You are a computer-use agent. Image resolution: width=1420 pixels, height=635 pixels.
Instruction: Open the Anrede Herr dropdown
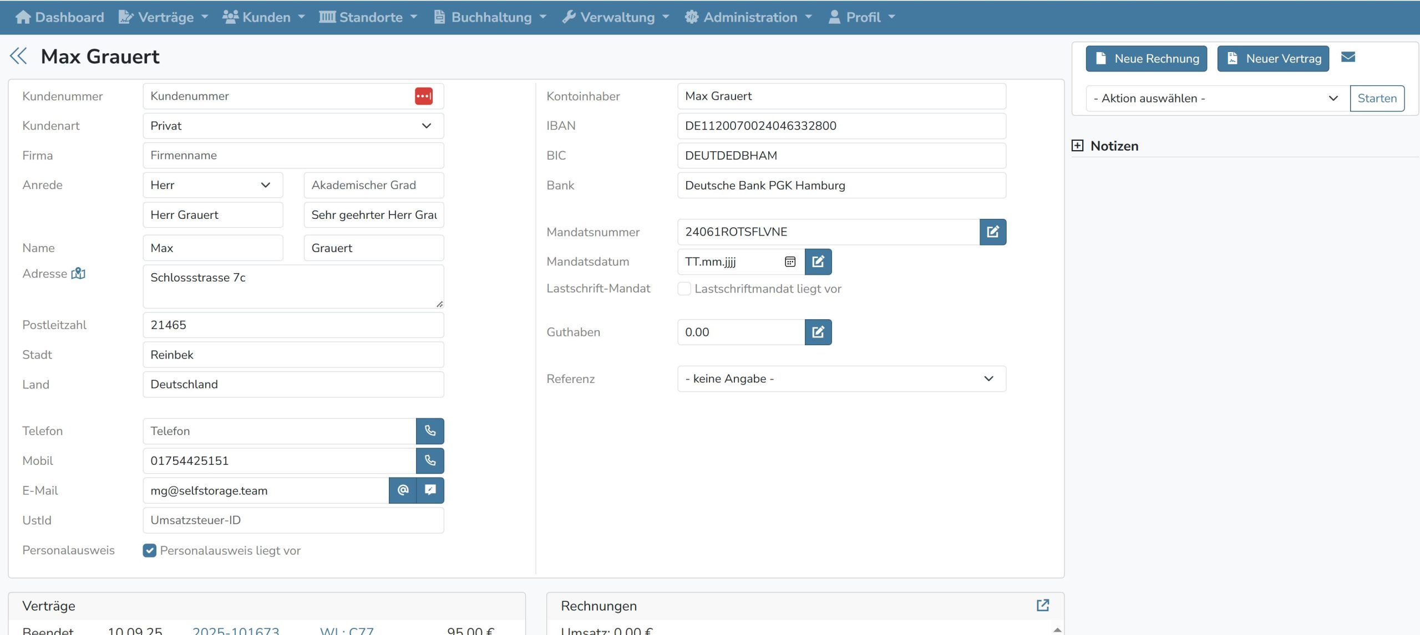click(x=212, y=185)
